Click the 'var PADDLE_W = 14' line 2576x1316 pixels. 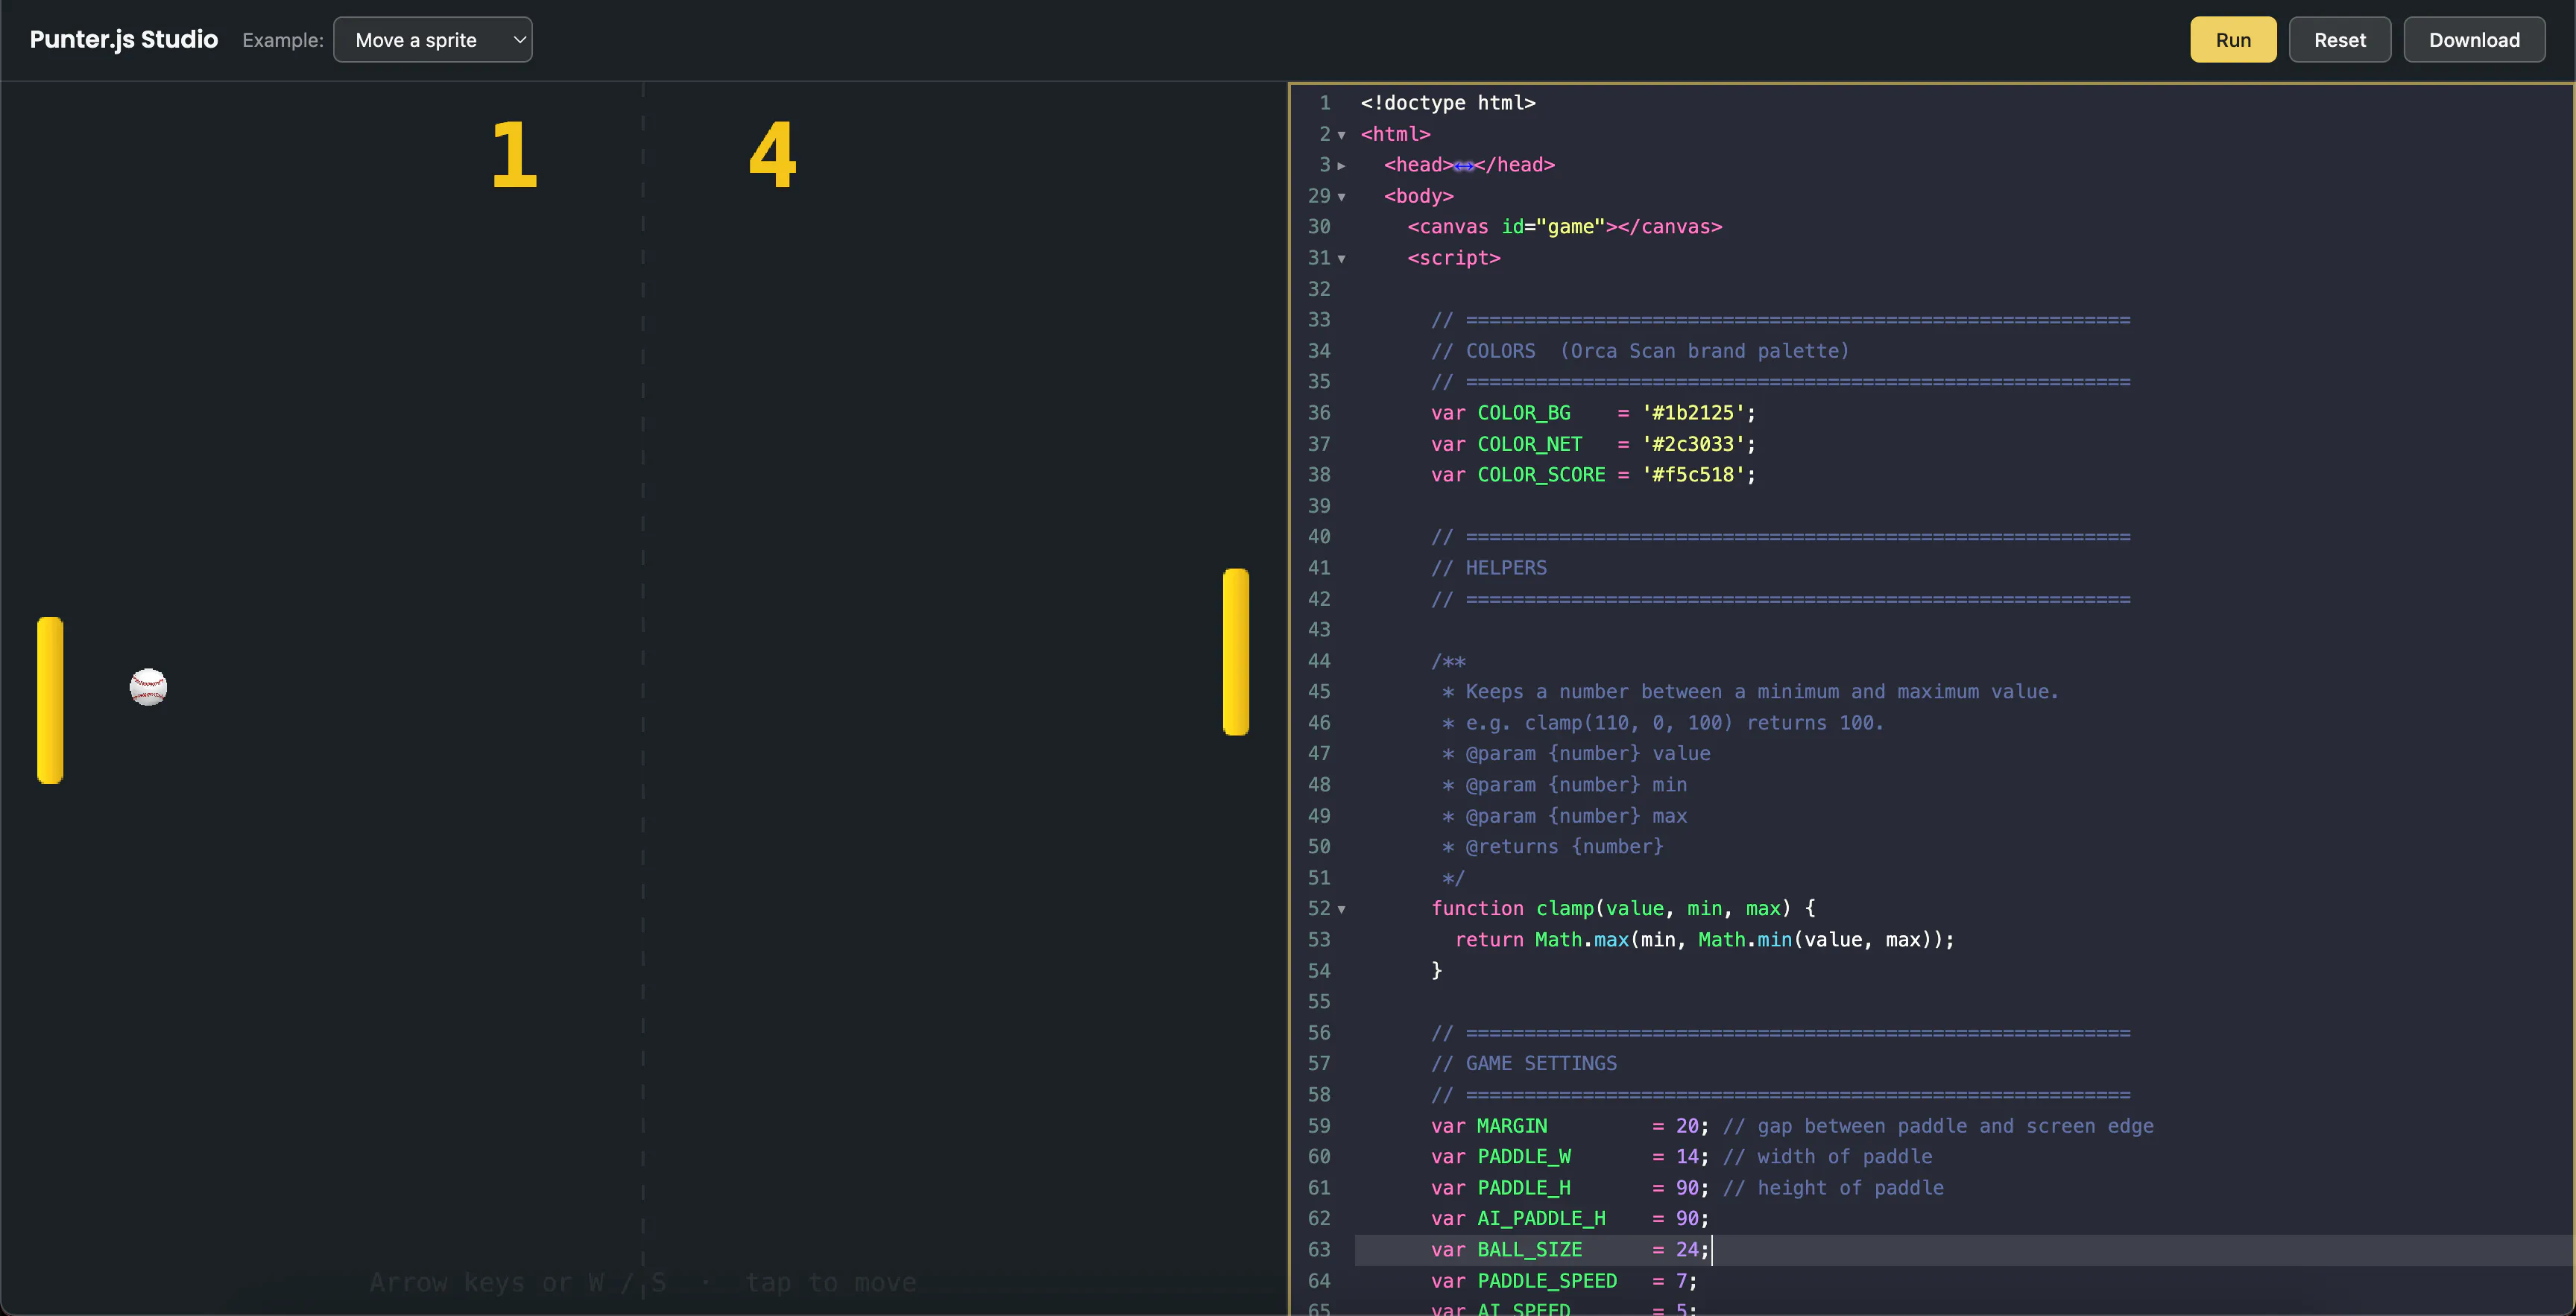1681,1157
